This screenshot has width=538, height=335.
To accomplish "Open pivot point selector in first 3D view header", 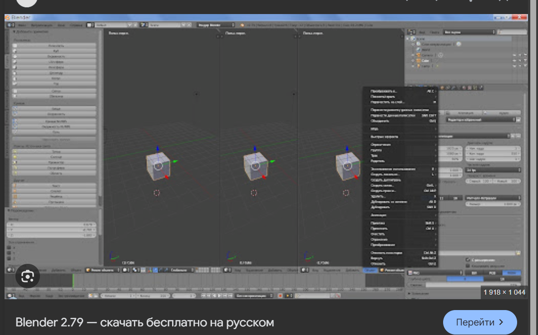I will click(x=136, y=270).
